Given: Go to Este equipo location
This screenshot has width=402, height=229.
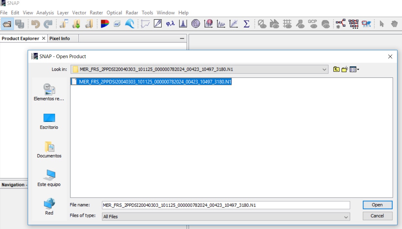Looking at the screenshot, I should [x=49, y=178].
